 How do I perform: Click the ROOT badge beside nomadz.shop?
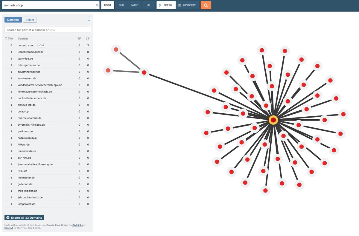[41, 45]
